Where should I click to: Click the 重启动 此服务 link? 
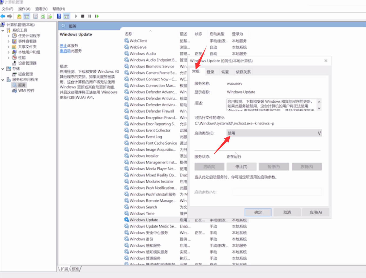click(65, 51)
